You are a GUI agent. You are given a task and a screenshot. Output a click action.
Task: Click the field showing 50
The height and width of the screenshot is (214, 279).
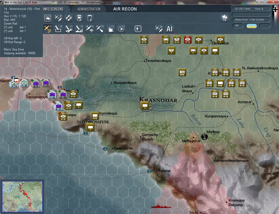[x=238, y=26]
